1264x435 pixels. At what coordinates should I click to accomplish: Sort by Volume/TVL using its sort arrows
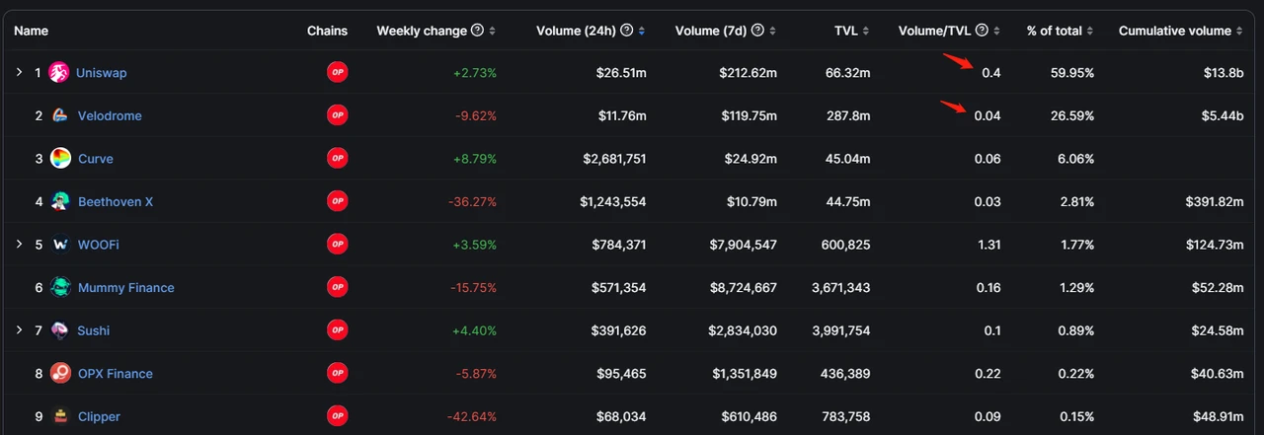click(x=996, y=31)
